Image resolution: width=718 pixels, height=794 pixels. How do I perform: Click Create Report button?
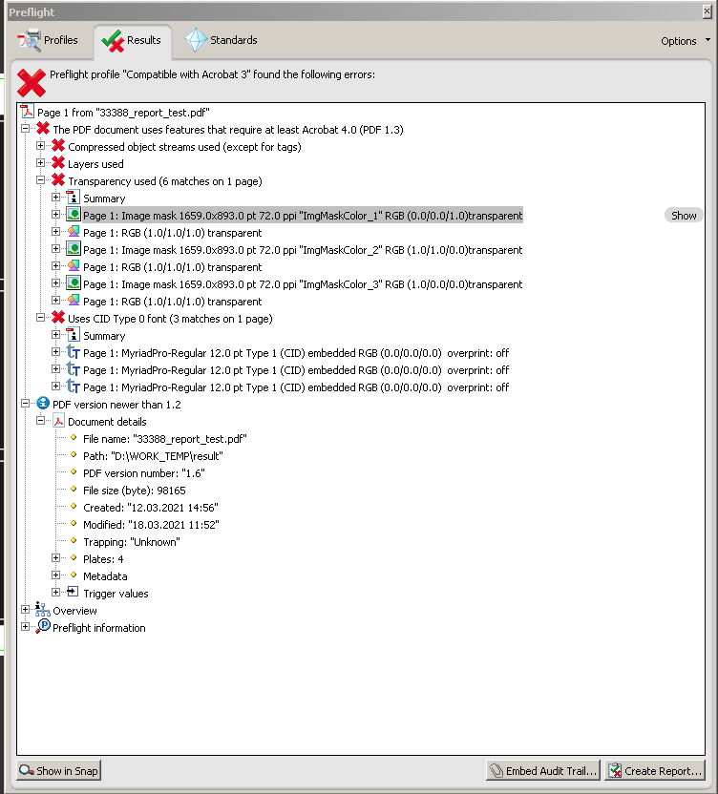coord(655,771)
